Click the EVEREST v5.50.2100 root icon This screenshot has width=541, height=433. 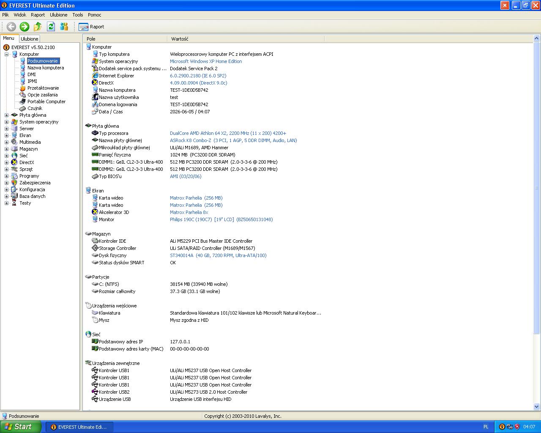click(6, 47)
